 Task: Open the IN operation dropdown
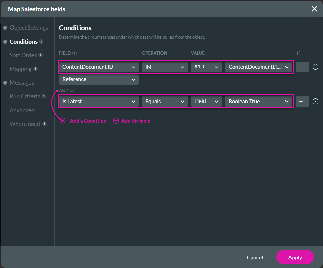[x=165, y=67]
